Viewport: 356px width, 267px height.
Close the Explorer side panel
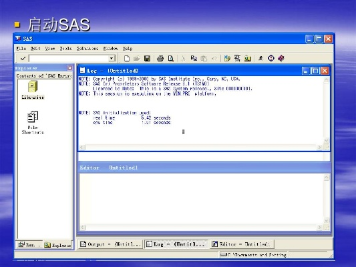coord(69,68)
